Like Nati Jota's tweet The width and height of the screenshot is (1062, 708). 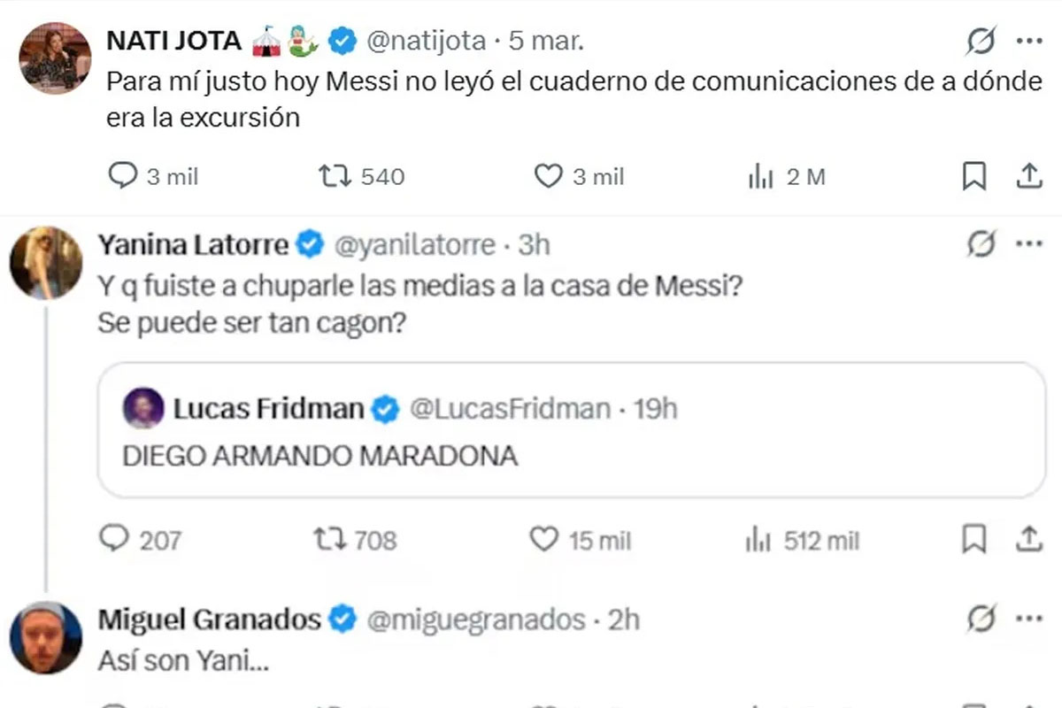tap(549, 177)
